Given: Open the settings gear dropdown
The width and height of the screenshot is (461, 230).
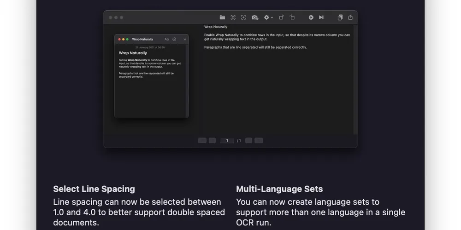Looking at the screenshot, I should tap(268, 17).
